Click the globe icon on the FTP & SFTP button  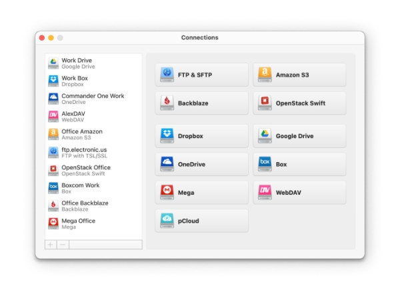167,75
